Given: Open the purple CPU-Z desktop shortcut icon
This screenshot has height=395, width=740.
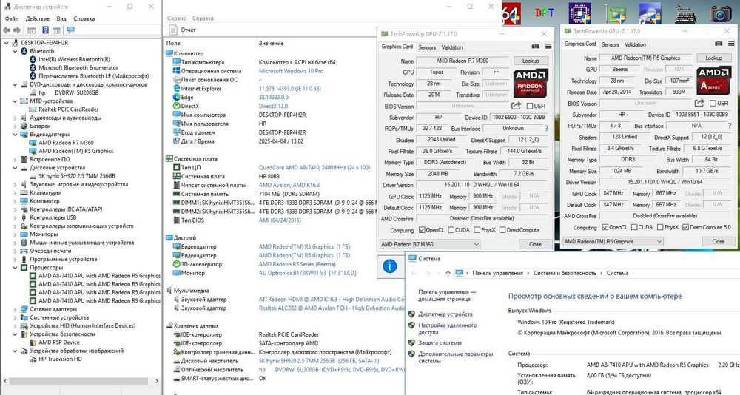Looking at the screenshot, I should (x=579, y=13).
